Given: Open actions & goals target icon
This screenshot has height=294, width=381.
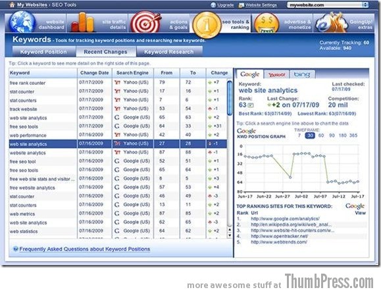Looking at the screenshot, I should (x=146, y=22).
